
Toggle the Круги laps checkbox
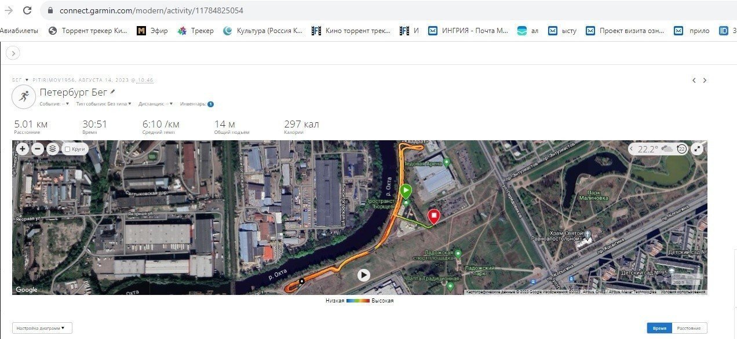tap(68, 150)
